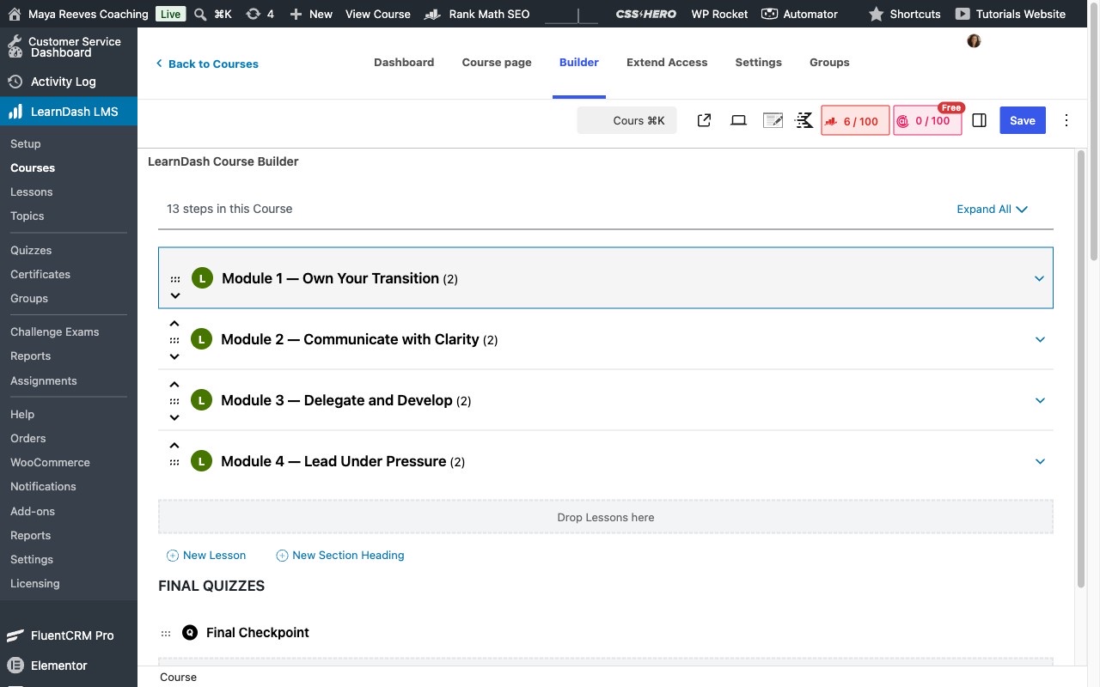
Task: Expand All course steps
Action: 993,209
